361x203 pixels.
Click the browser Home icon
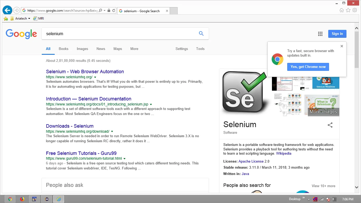pos(342,10)
